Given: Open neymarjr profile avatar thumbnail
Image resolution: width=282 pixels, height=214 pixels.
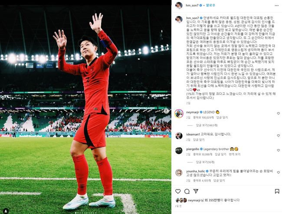Looking at the screenshot, I should coord(179,113).
